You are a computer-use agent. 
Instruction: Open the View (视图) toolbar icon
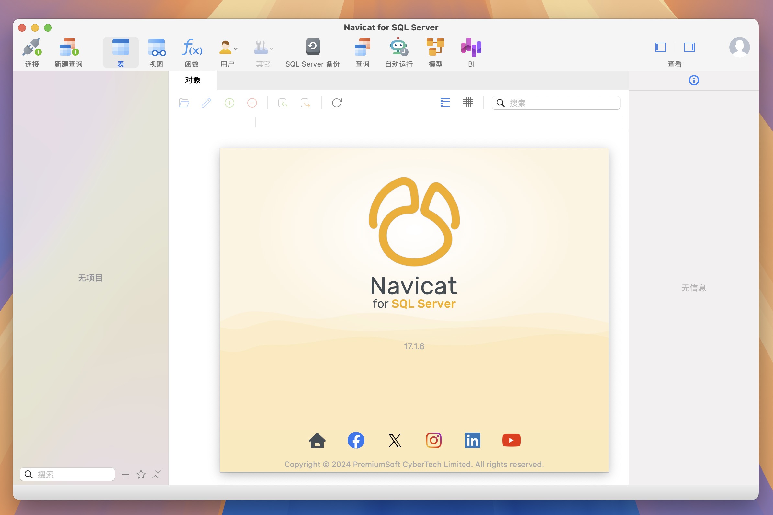[156, 47]
